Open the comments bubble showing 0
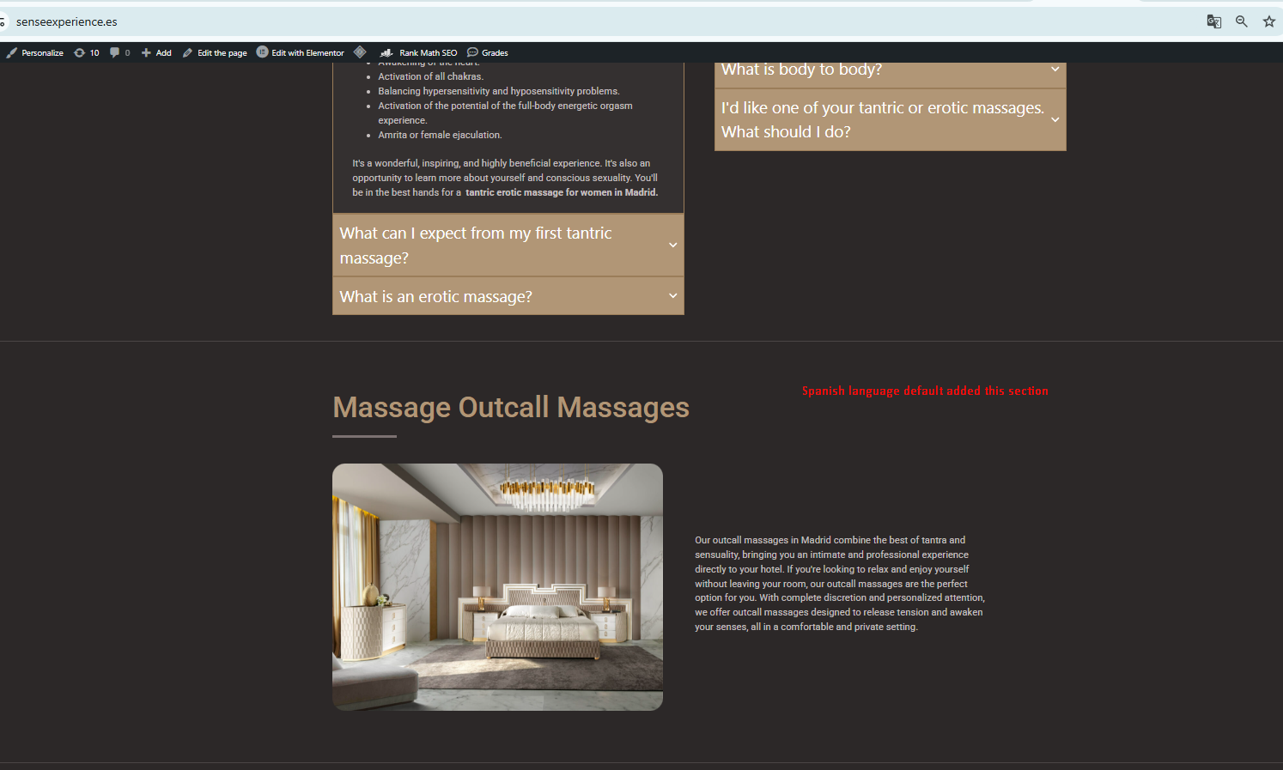 tap(119, 52)
